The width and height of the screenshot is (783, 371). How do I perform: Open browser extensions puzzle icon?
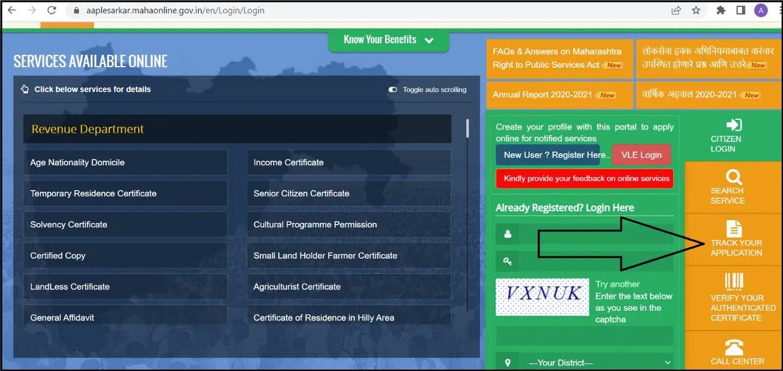[721, 10]
